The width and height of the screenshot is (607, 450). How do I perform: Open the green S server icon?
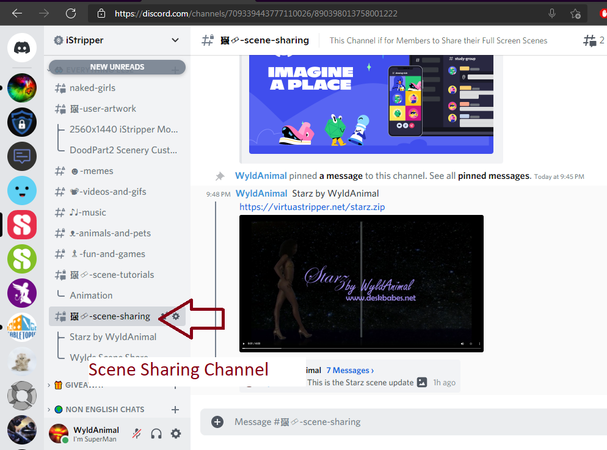pyautogui.click(x=22, y=259)
